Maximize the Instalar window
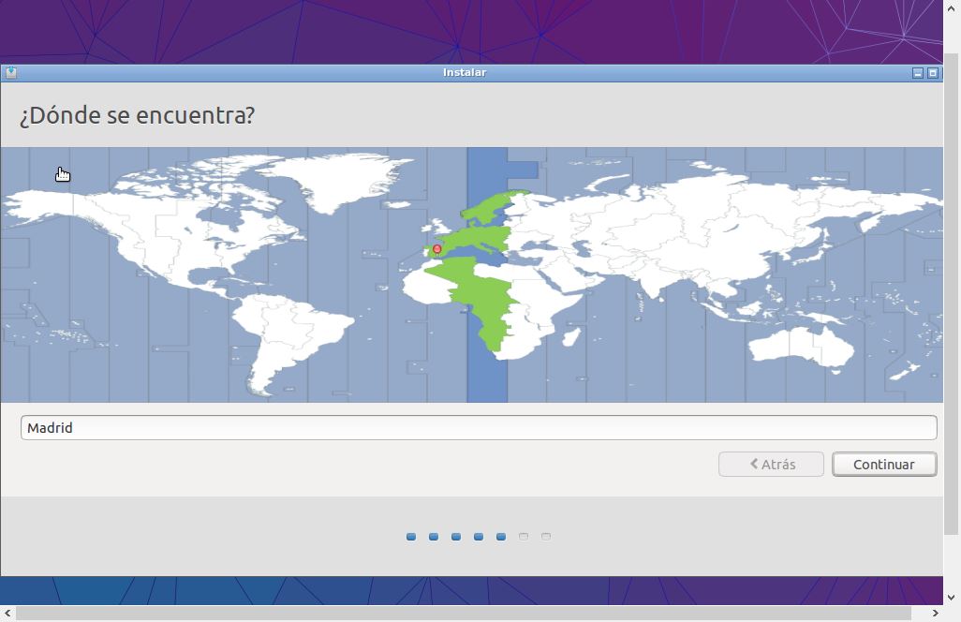Image resolution: width=961 pixels, height=622 pixels. click(x=933, y=73)
